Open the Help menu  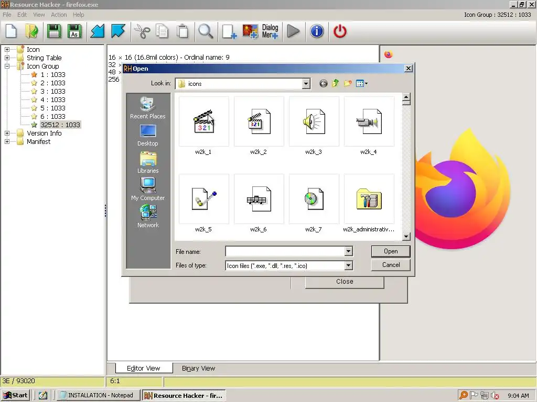tap(78, 15)
